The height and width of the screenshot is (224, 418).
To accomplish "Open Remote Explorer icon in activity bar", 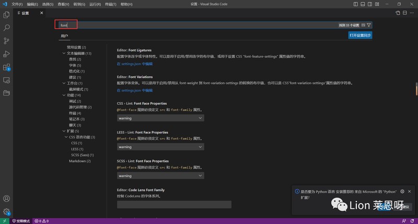I will click(x=6, y=80).
